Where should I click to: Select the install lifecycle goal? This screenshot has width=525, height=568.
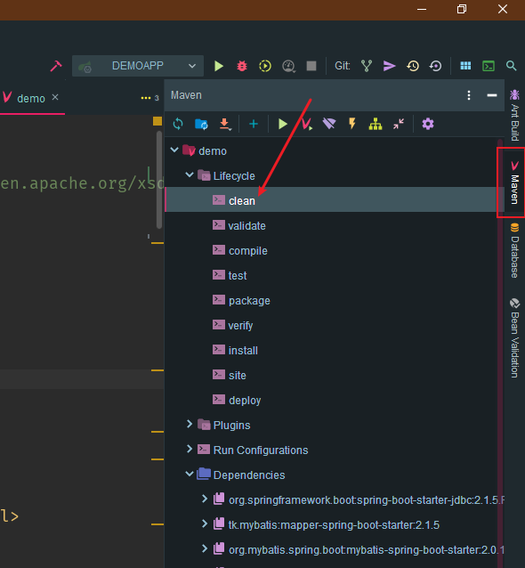point(243,350)
